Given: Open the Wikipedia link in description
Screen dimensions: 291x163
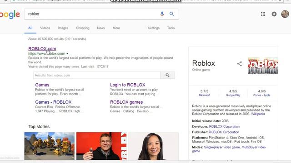Looking at the screenshot, I should point(258,114).
